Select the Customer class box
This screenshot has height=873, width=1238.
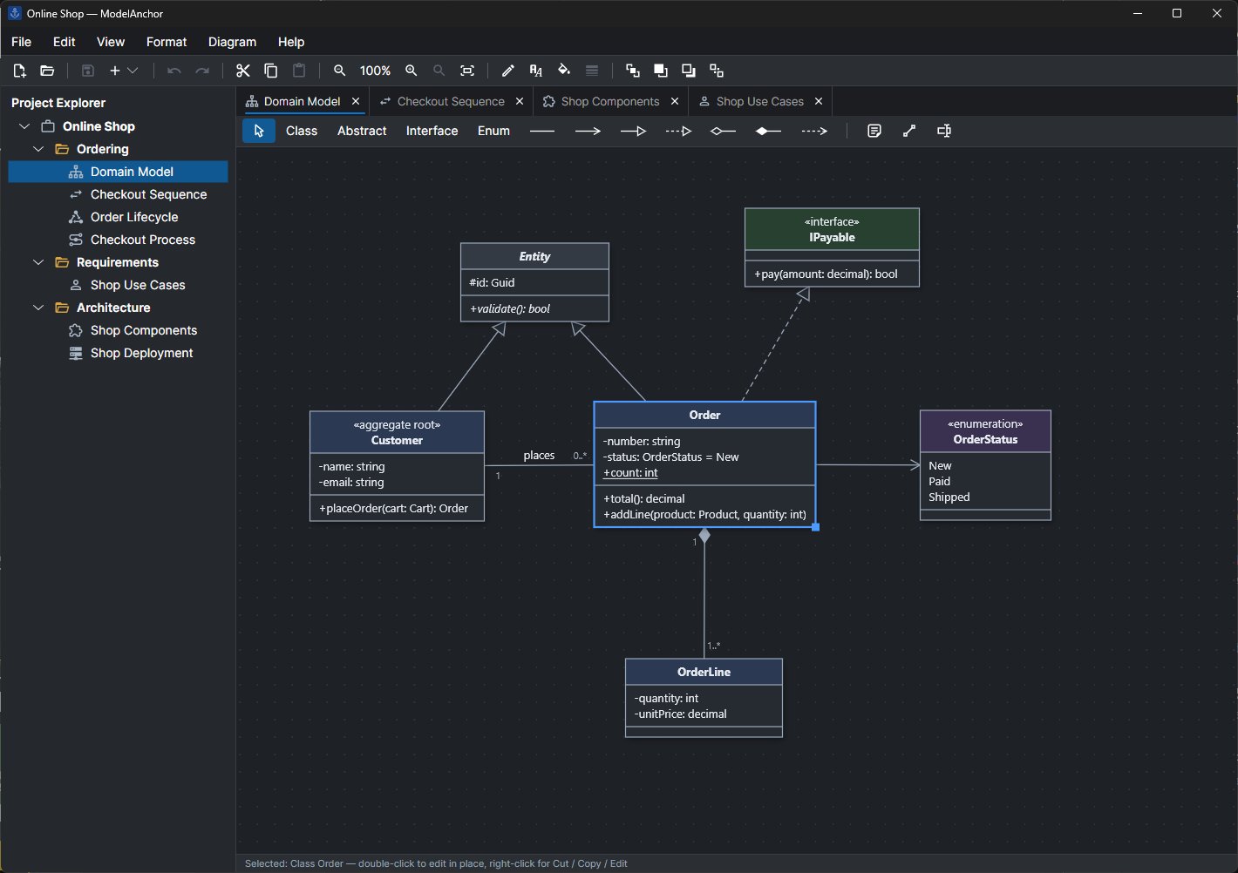click(x=397, y=466)
